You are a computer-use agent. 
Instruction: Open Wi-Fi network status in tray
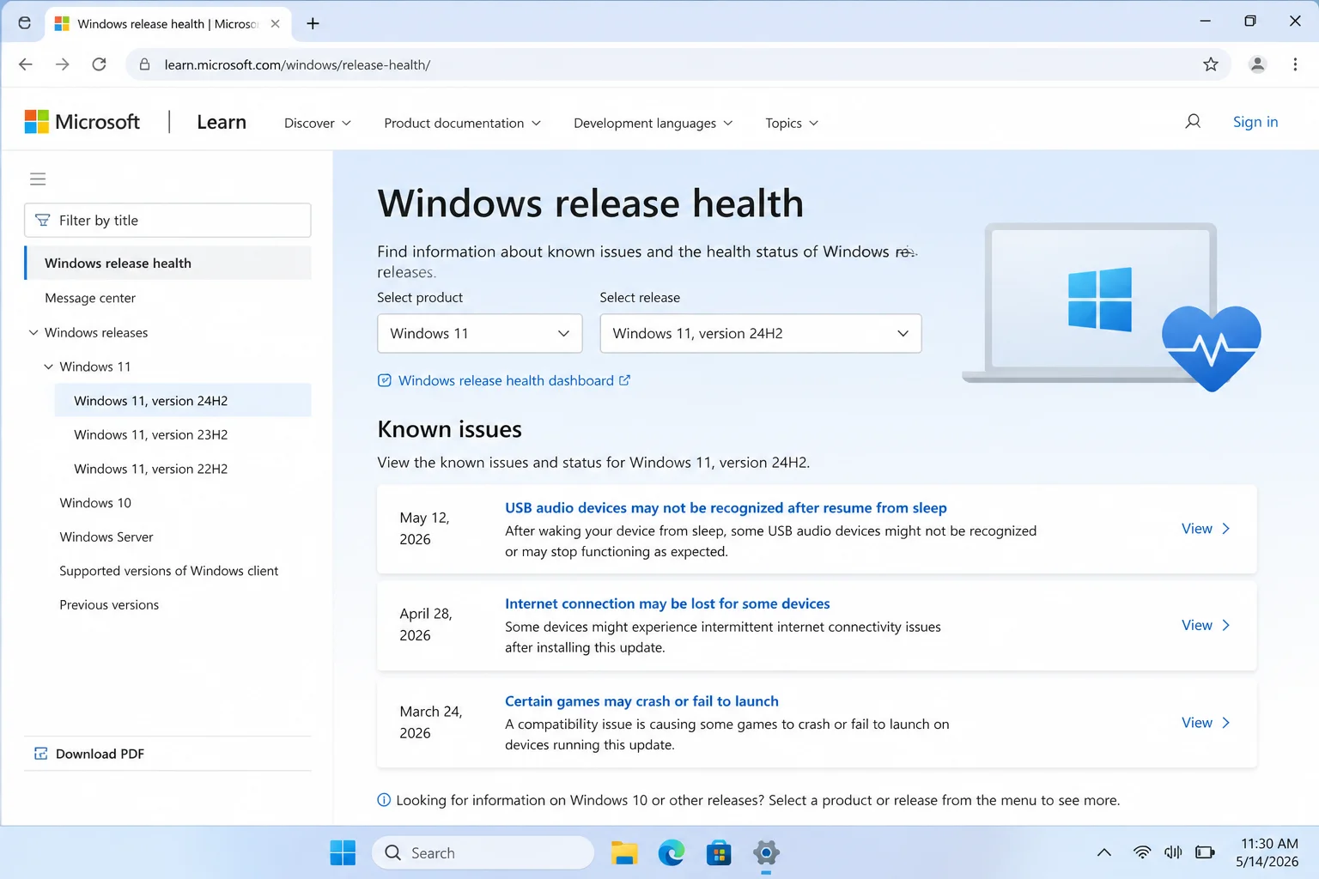1142,852
